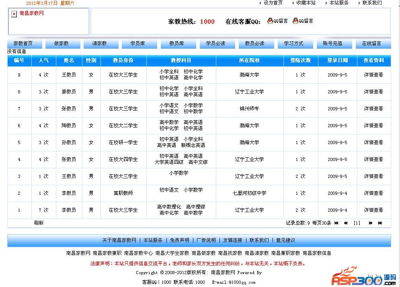400x287 pixels.
Task: View 详情查看 for tutor number 3
Action: 373,176
